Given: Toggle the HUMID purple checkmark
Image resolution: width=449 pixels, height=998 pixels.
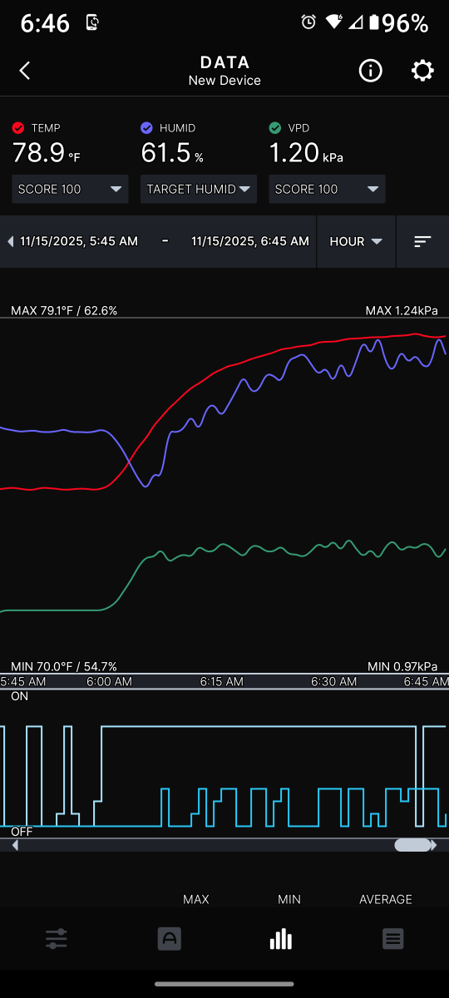Looking at the screenshot, I should (146, 128).
